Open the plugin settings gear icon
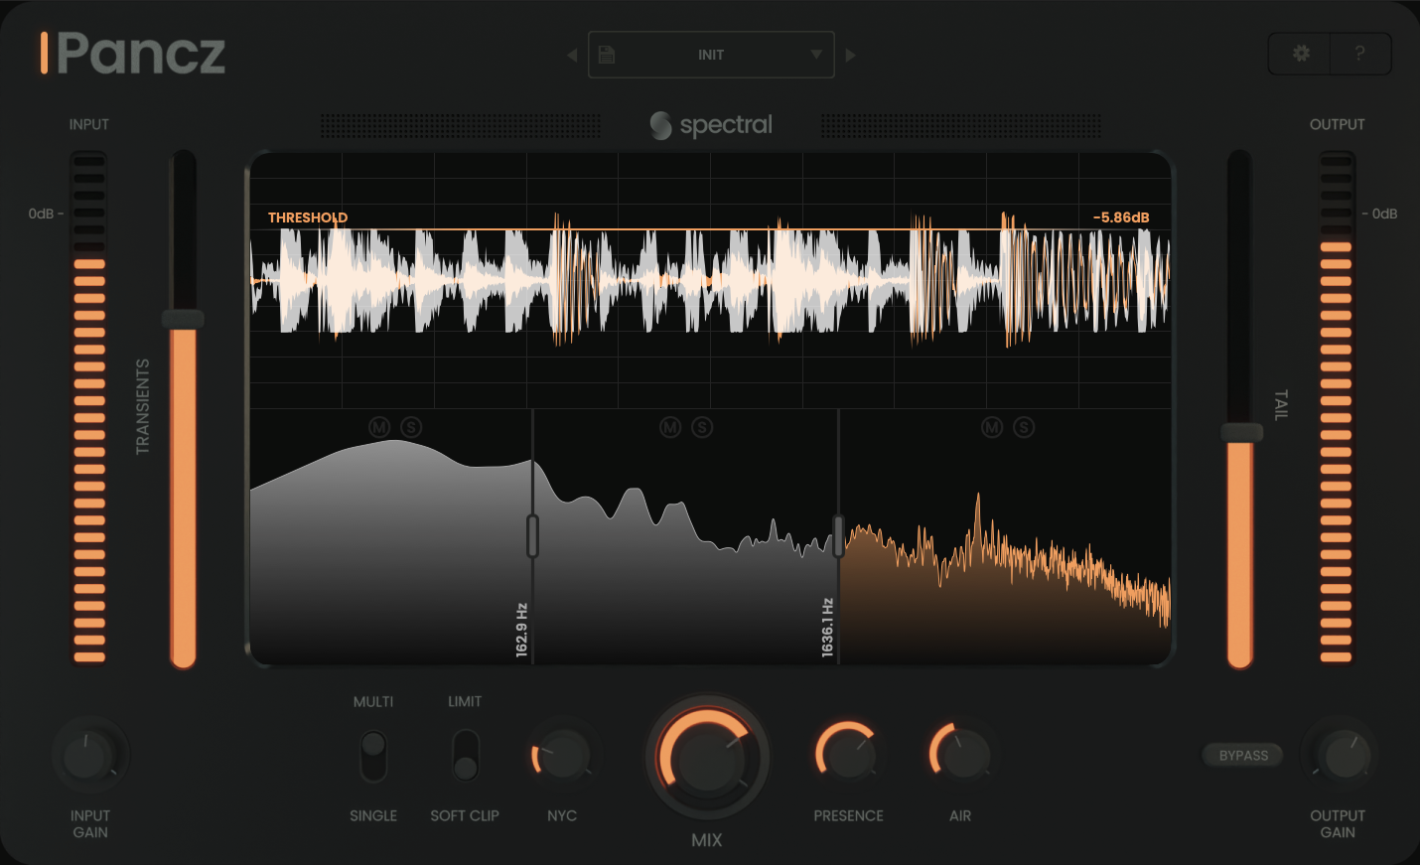 pos(1299,54)
